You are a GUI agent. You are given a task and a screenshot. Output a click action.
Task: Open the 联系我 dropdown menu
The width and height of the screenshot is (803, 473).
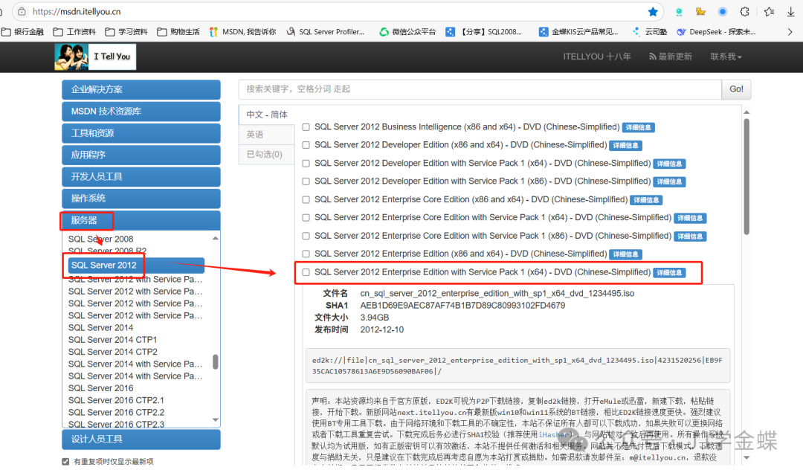pos(726,57)
